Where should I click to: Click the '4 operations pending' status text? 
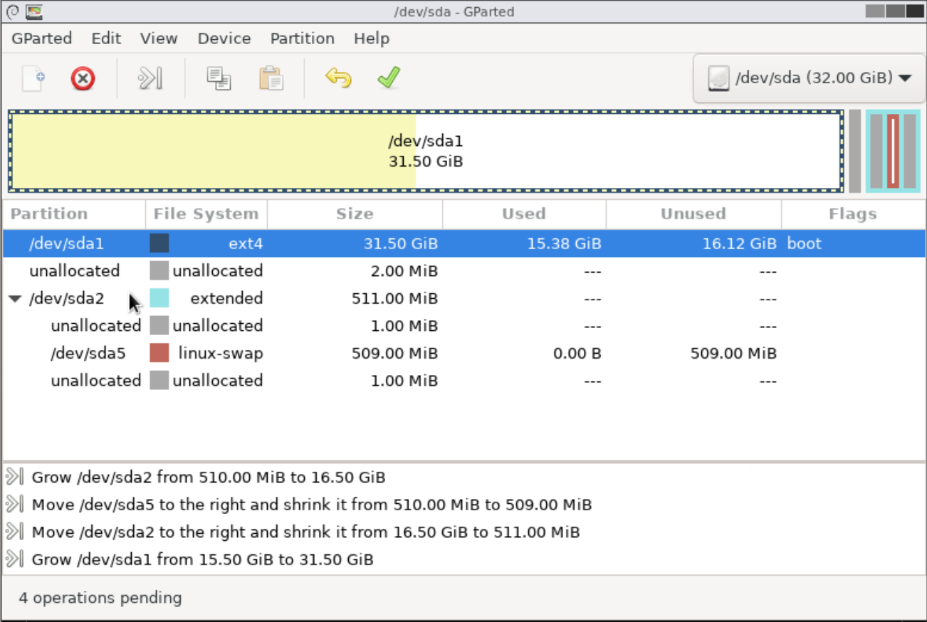coord(100,598)
